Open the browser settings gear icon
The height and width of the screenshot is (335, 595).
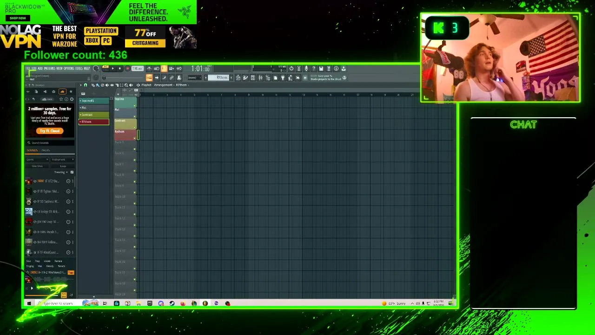pos(72,99)
